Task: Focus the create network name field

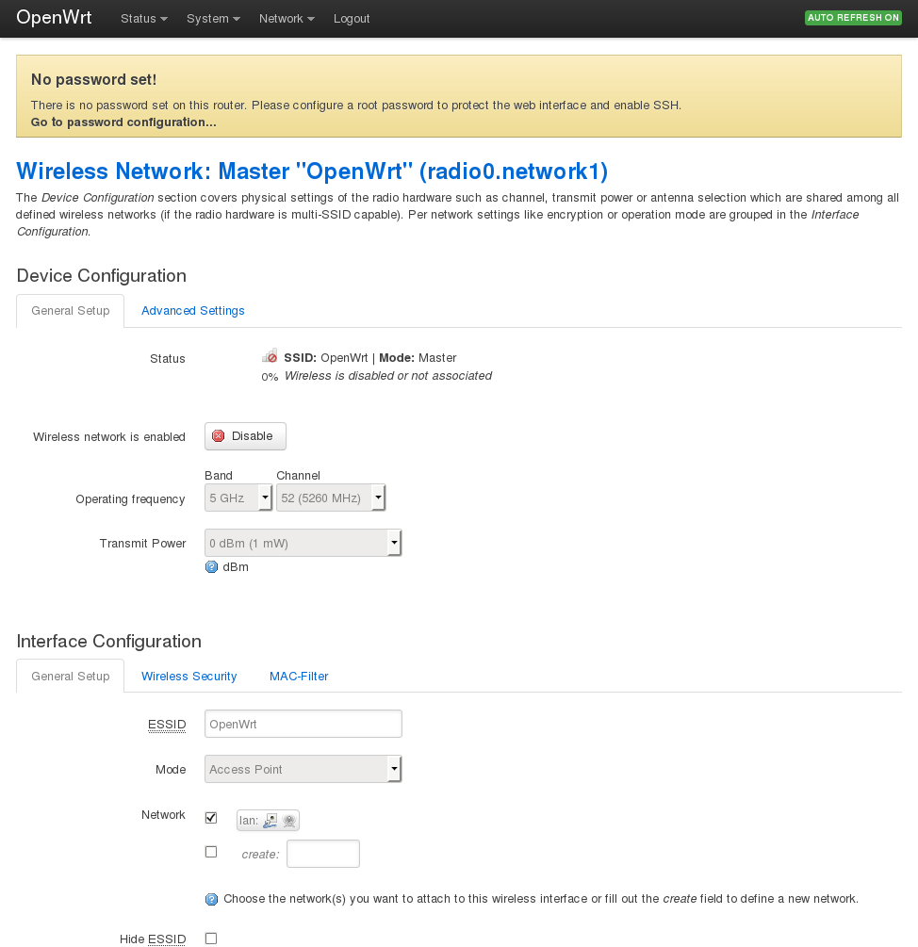Action: point(323,854)
